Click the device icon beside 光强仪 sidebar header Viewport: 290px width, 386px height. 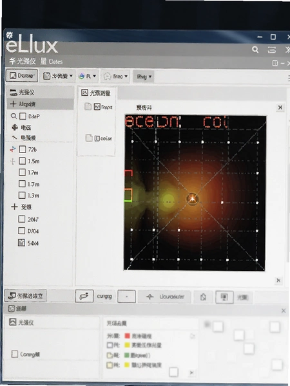click(x=14, y=93)
